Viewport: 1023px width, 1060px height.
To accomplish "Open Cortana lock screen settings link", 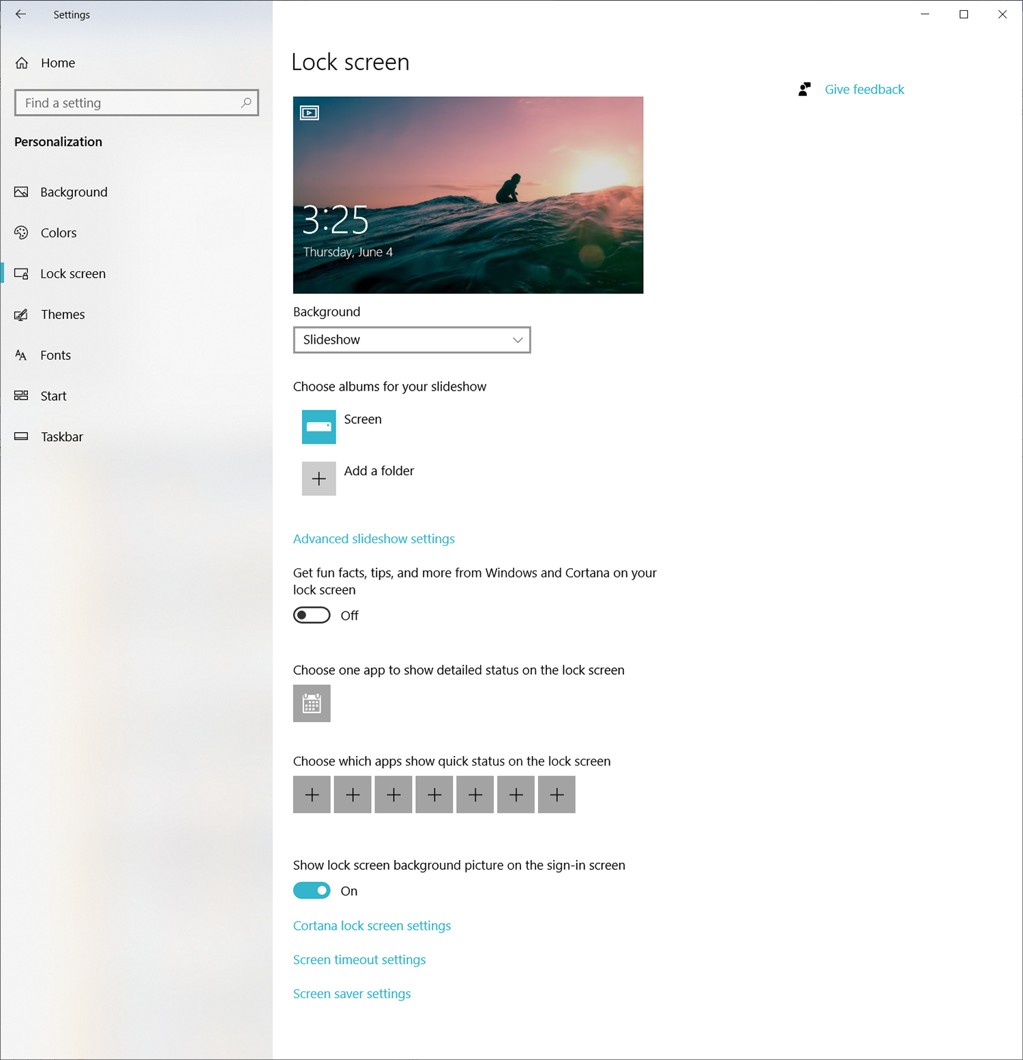I will (x=372, y=926).
